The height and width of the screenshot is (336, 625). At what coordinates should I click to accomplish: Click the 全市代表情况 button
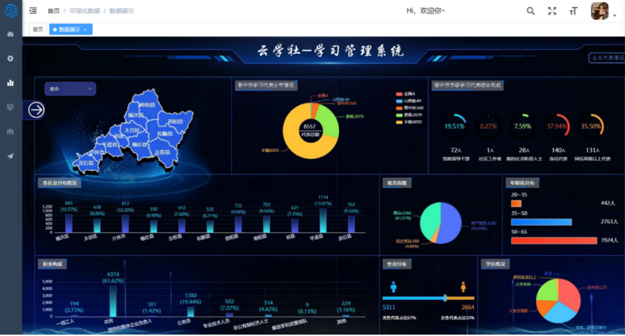[607, 58]
